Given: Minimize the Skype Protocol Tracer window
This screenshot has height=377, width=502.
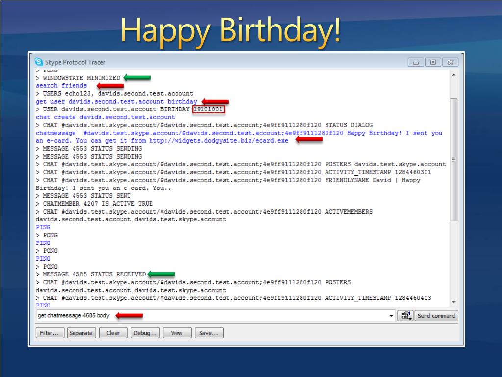Looking at the screenshot, I should click(416, 62).
